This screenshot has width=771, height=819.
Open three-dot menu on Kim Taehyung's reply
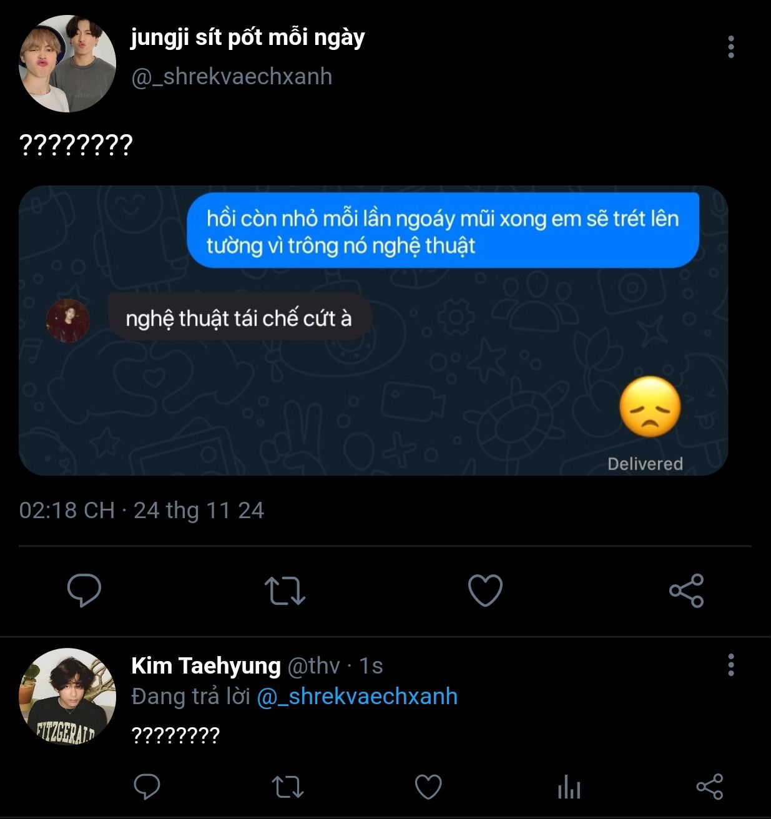point(731,665)
